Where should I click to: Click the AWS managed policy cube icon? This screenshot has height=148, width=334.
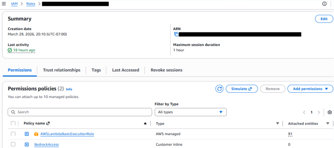(36, 134)
